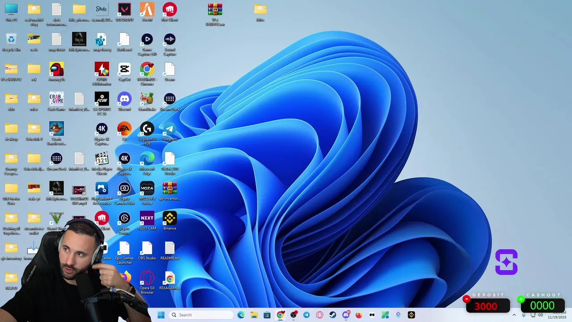This screenshot has width=572, height=322.
Task: Open Microsoft Edge desktop shortcut
Action: [147, 163]
